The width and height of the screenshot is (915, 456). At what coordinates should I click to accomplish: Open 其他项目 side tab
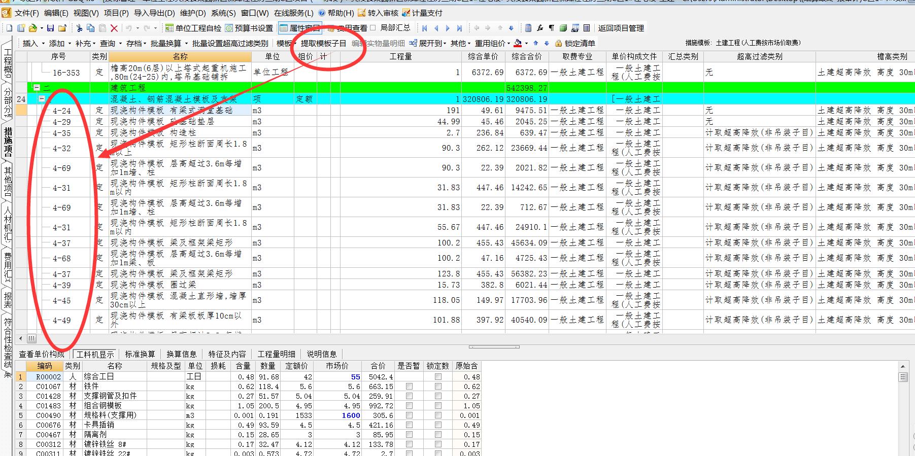(x=8, y=182)
